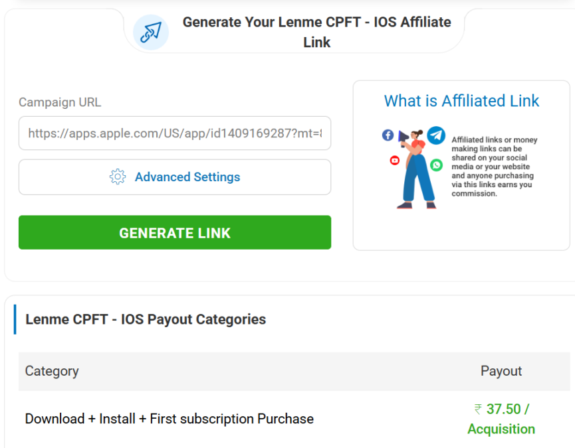Viewport: 575px width, 448px height.
Task: Click the megaphone held by the woman
Action: (403, 137)
